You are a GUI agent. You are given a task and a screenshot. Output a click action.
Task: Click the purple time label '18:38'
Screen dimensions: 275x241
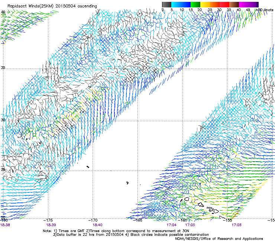(x=5, y=225)
